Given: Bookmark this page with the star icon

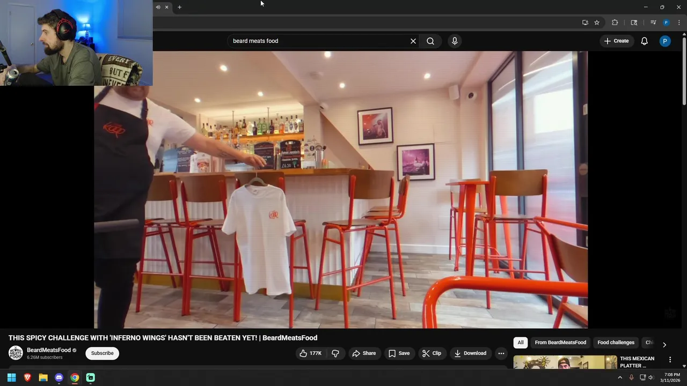Looking at the screenshot, I should [597, 23].
